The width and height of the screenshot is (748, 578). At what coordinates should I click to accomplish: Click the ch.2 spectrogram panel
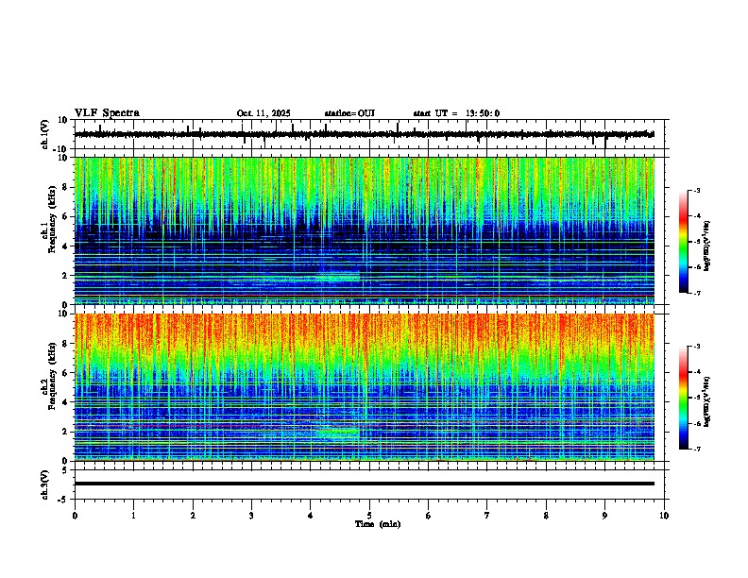pyautogui.click(x=365, y=387)
